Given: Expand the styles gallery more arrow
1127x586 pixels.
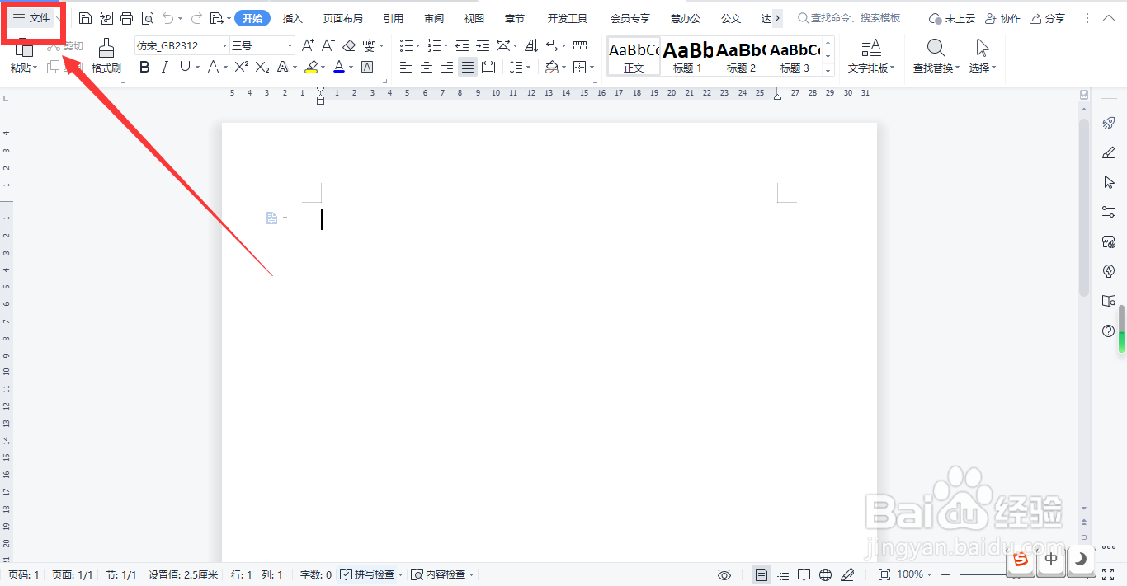Looking at the screenshot, I should pos(828,71).
